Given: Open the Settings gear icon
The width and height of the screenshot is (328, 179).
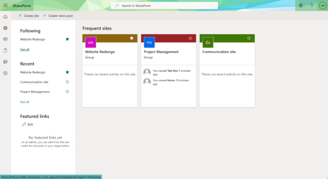Looking at the screenshot, I should (x=301, y=6).
